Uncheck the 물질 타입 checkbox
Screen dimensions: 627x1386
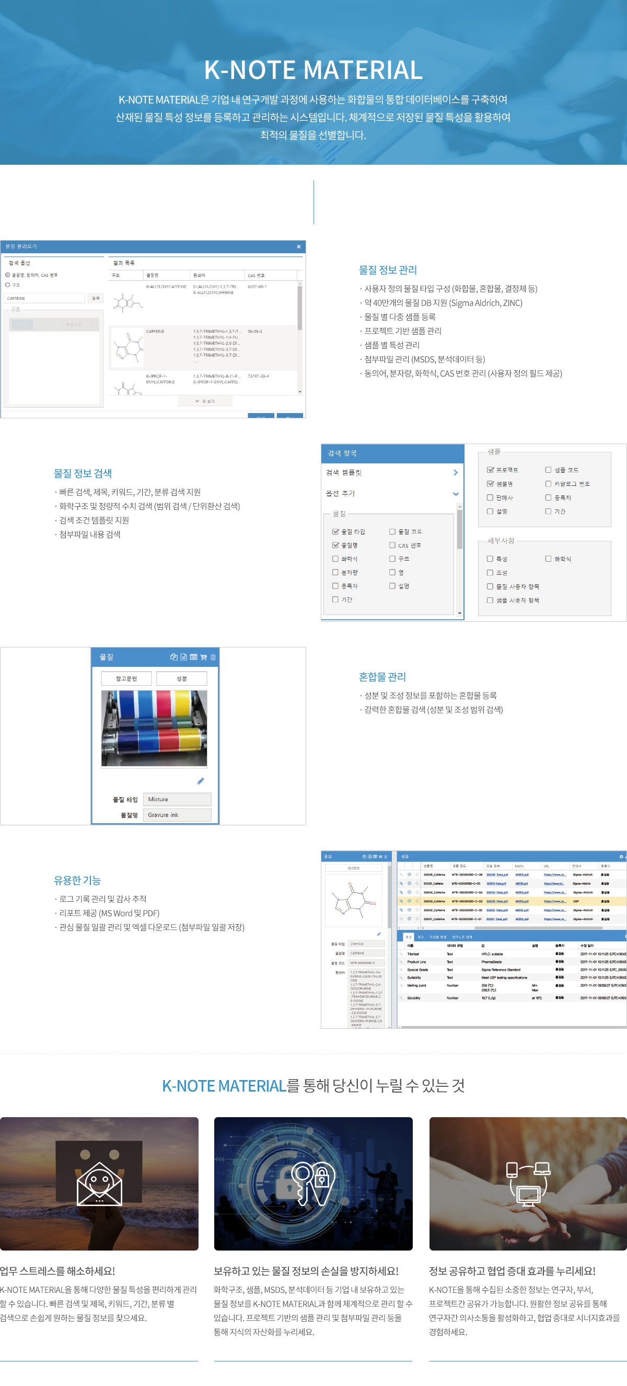click(x=335, y=531)
